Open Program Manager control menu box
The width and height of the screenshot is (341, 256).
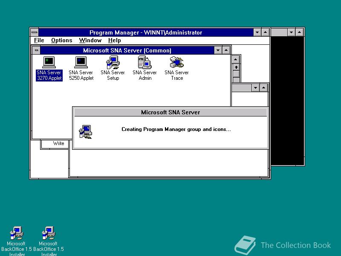(35, 32)
